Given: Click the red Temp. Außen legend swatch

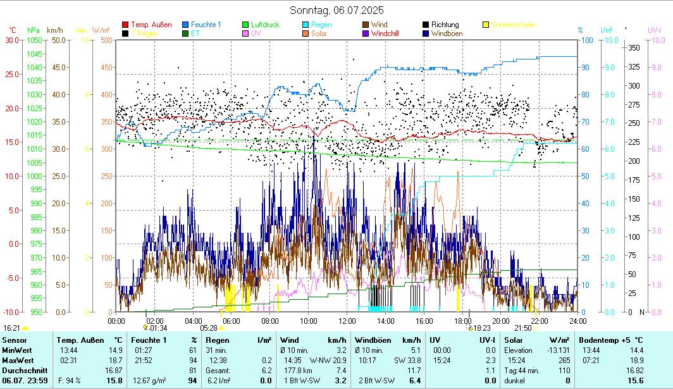Looking at the screenshot, I should coord(125,25).
